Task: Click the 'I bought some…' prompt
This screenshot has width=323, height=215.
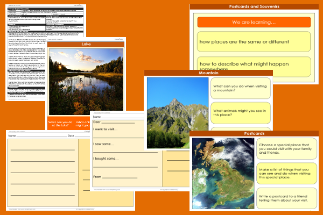Action: pos(106,159)
